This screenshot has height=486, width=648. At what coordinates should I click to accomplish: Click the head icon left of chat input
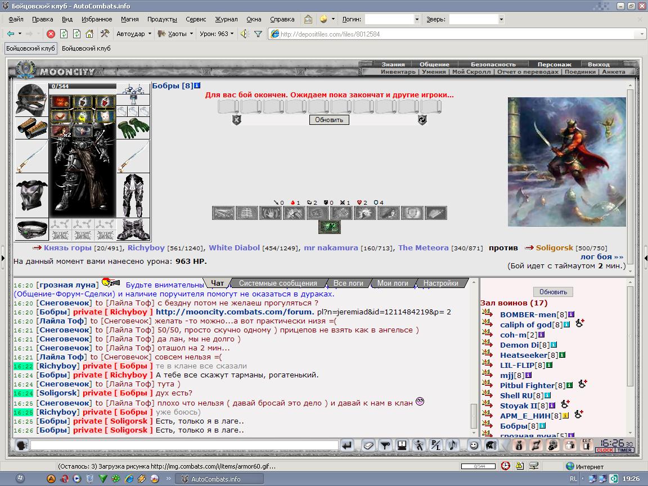pos(21,445)
